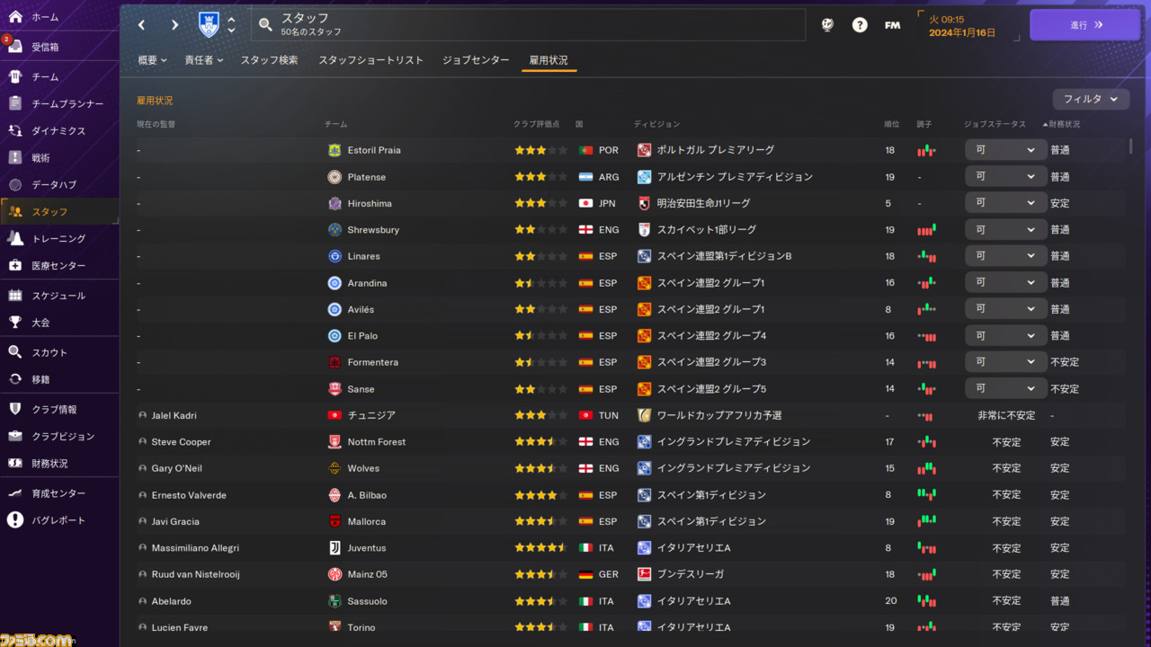Open job status dropdown for Estoril Praia
Image resolution: width=1151 pixels, height=647 pixels.
[x=1005, y=150]
